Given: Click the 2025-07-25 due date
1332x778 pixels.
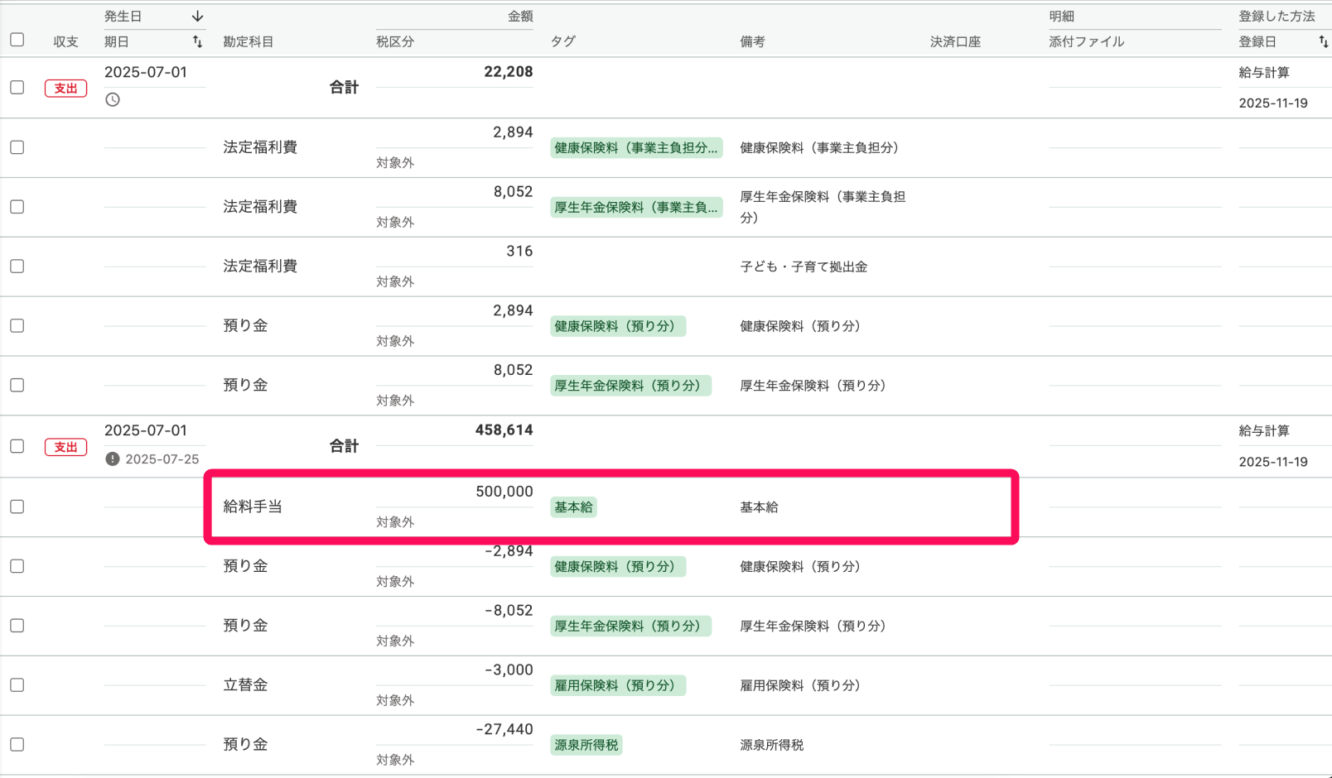Looking at the screenshot, I should pyautogui.click(x=162, y=459).
